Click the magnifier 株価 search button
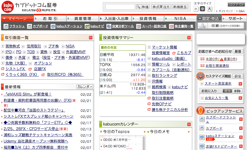The width and height of the screenshot is (248, 150). 143,7
